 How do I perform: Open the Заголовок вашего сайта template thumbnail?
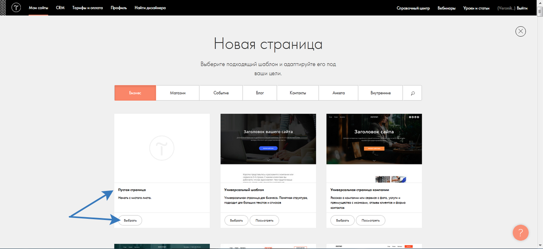pos(268,148)
